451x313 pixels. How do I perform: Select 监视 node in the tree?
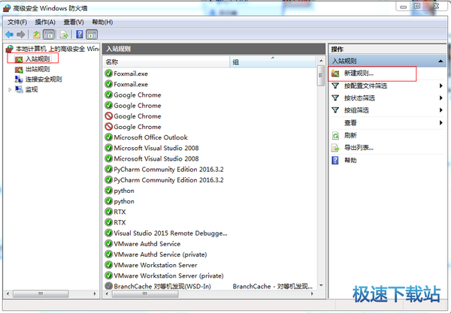(32, 89)
